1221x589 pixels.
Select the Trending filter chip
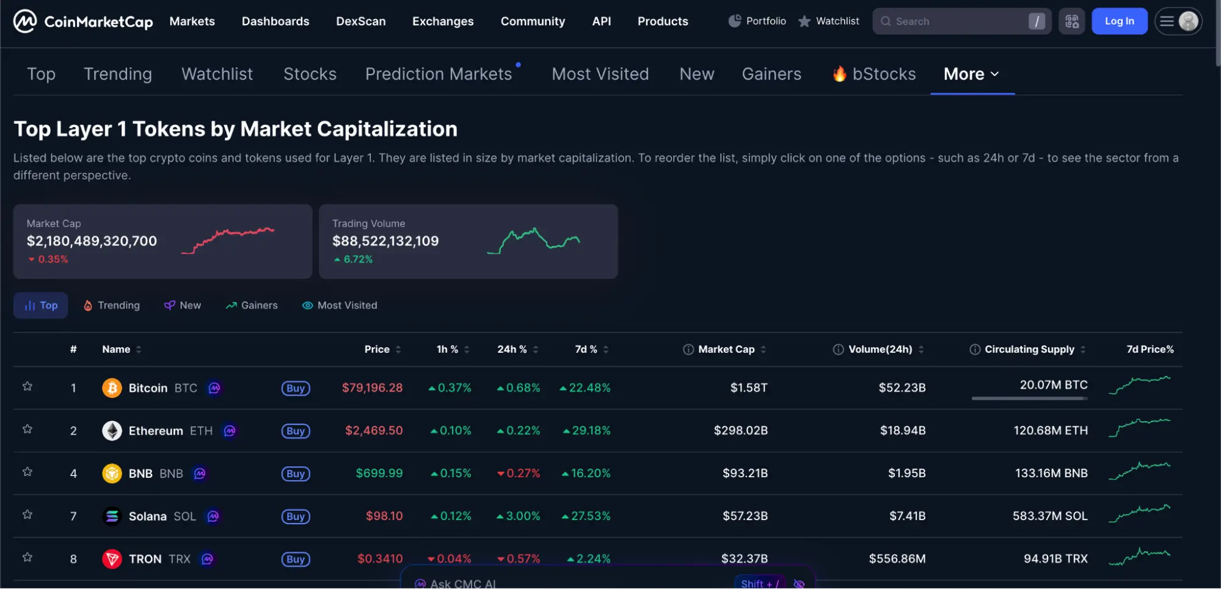(x=112, y=305)
